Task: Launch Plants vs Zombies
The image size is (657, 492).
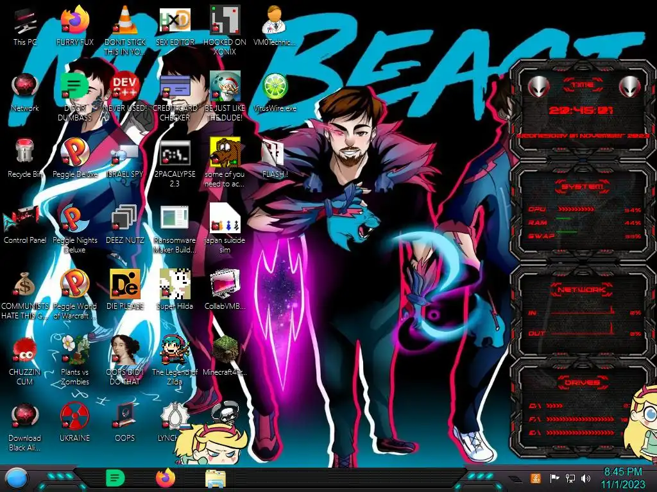Action: [x=75, y=350]
